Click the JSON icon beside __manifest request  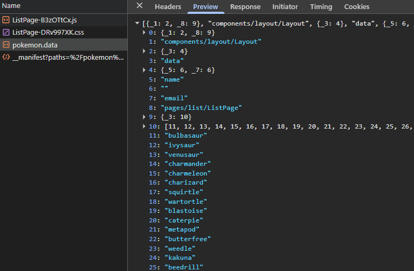[6, 58]
